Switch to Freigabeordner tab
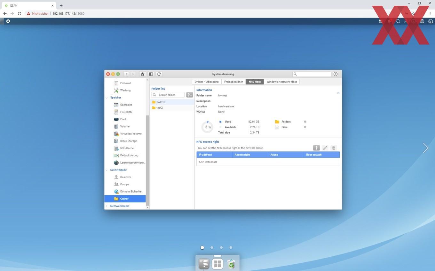435x271 pixels. click(x=233, y=82)
